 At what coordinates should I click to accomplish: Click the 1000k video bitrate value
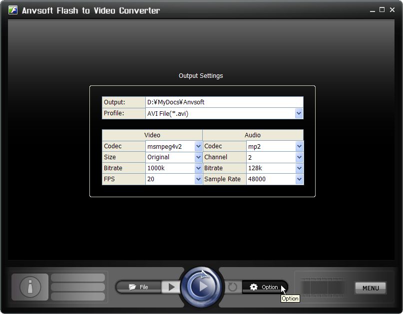[x=156, y=168]
